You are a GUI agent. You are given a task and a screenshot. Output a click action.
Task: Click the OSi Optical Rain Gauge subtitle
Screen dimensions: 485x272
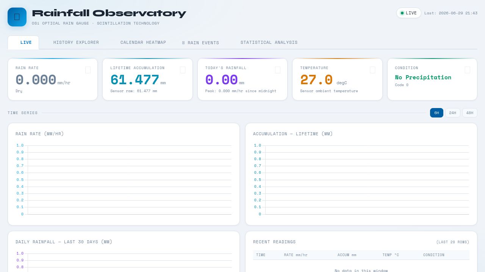coord(95,23)
